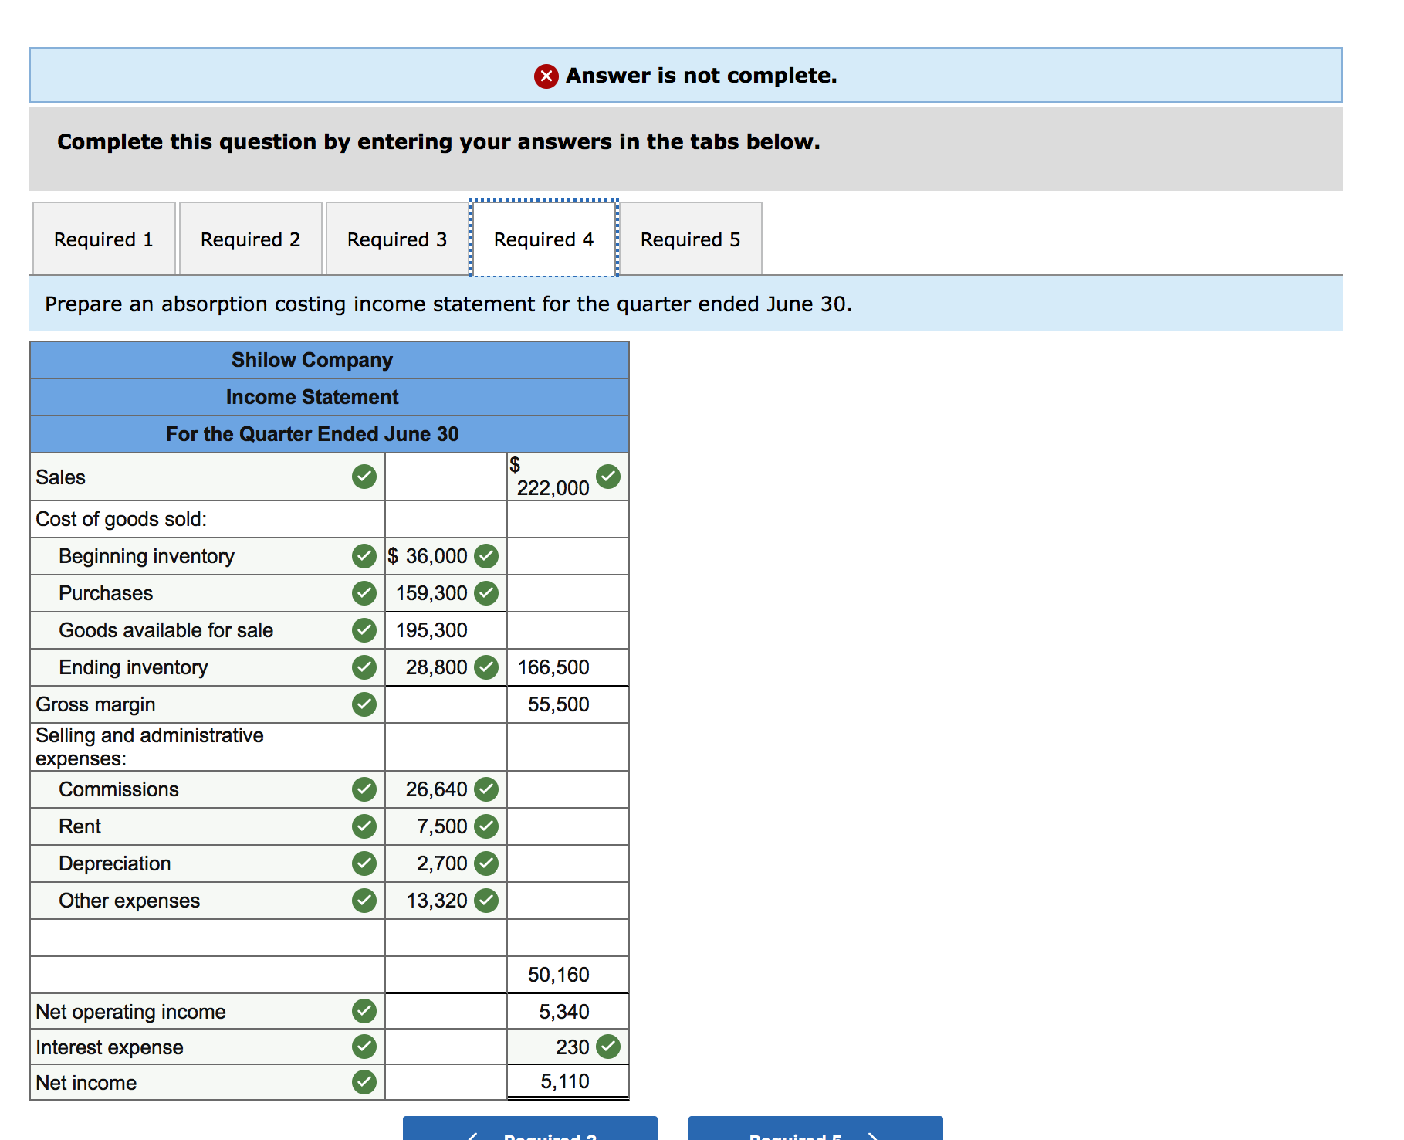Select the Ending inventory label cell
The image size is (1404, 1140).
click(x=208, y=667)
